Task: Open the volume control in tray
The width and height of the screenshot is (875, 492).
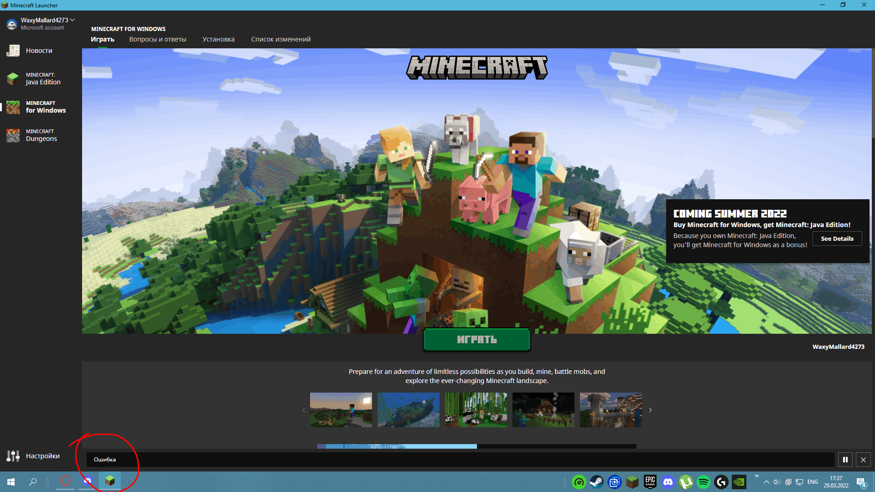Action: (x=777, y=482)
